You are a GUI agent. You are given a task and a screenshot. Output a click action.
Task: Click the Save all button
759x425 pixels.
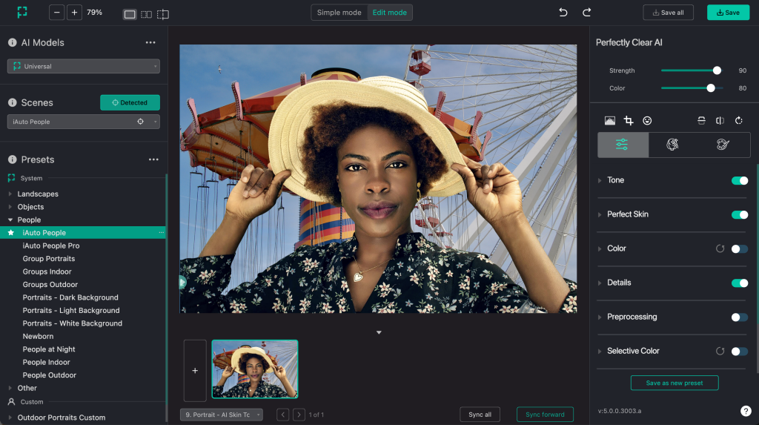pyautogui.click(x=668, y=13)
